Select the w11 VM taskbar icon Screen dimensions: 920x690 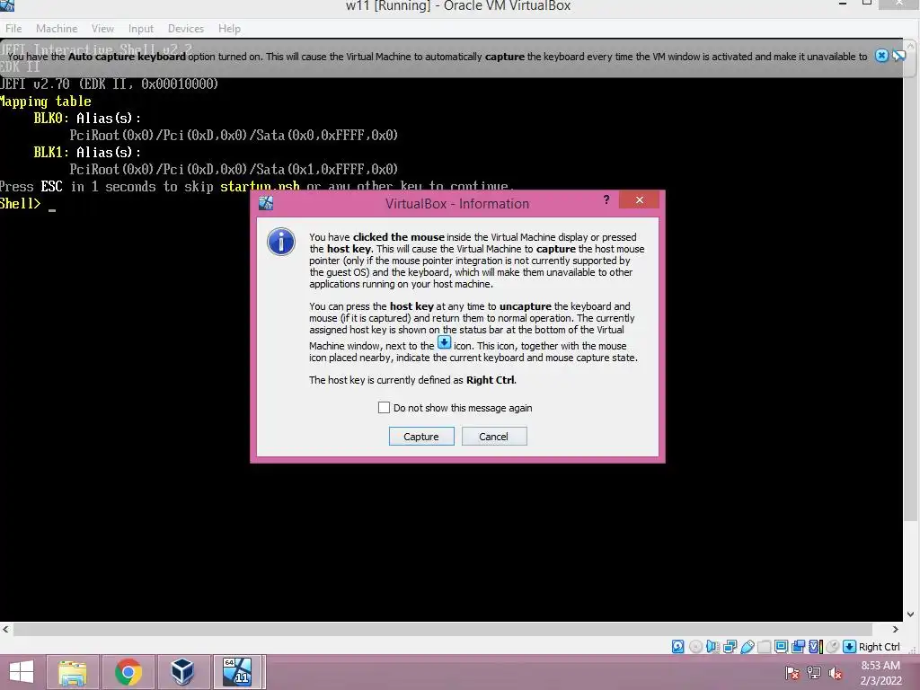[x=237, y=672]
